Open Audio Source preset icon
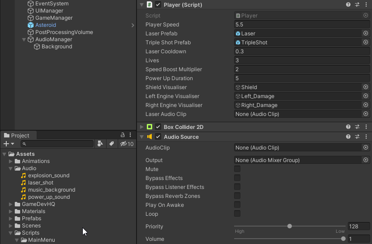Screen dimensions: 372x244 [x=357, y=137]
